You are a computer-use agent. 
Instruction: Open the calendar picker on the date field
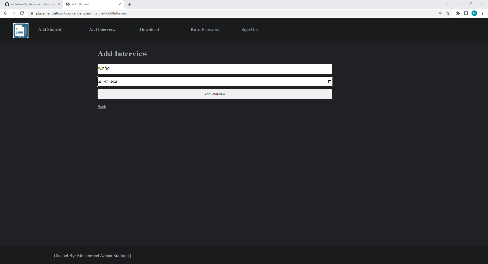pyautogui.click(x=329, y=82)
